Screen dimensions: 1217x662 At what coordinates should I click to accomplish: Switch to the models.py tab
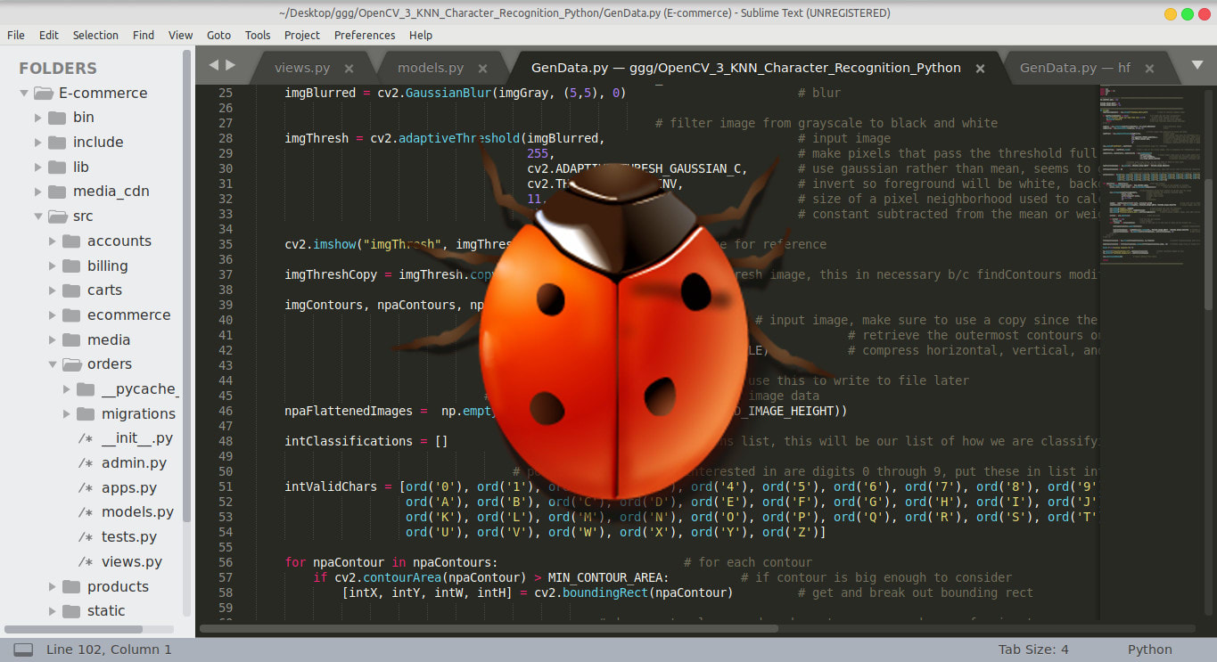[x=430, y=68]
